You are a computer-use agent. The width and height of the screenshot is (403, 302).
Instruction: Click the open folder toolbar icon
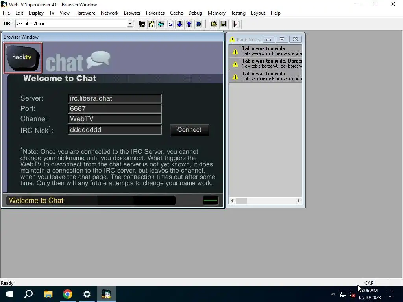[214, 24]
